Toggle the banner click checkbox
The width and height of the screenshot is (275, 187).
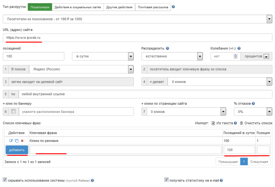[x=14, y=112]
